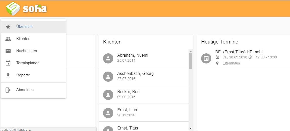Click the Klienten list scrollbar thumb
Viewport: 290px width, 131px height.
[x=191, y=61]
